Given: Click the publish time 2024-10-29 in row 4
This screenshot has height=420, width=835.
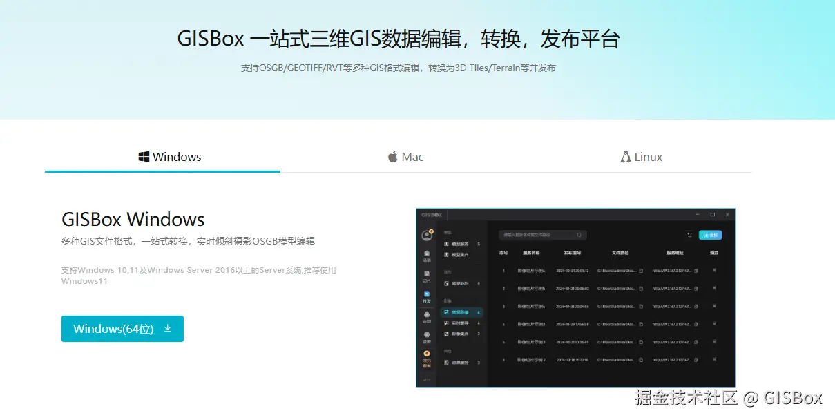Looking at the screenshot, I should pyautogui.click(x=573, y=324).
